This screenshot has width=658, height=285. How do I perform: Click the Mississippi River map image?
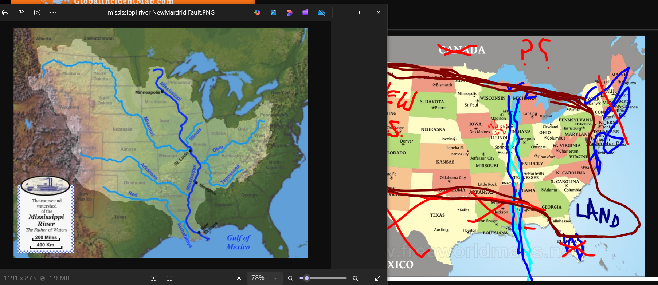click(x=160, y=142)
